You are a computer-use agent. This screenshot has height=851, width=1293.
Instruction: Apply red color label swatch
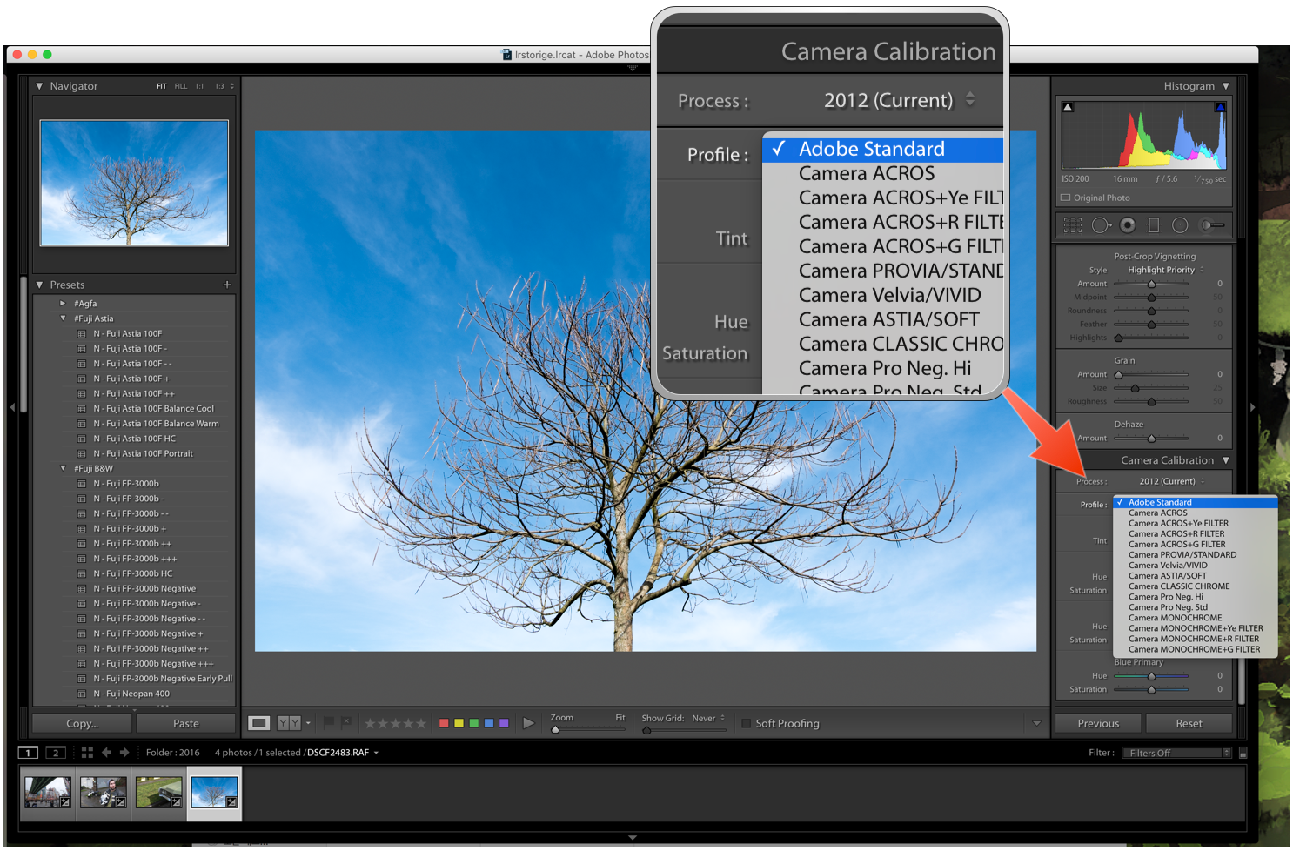(x=444, y=723)
